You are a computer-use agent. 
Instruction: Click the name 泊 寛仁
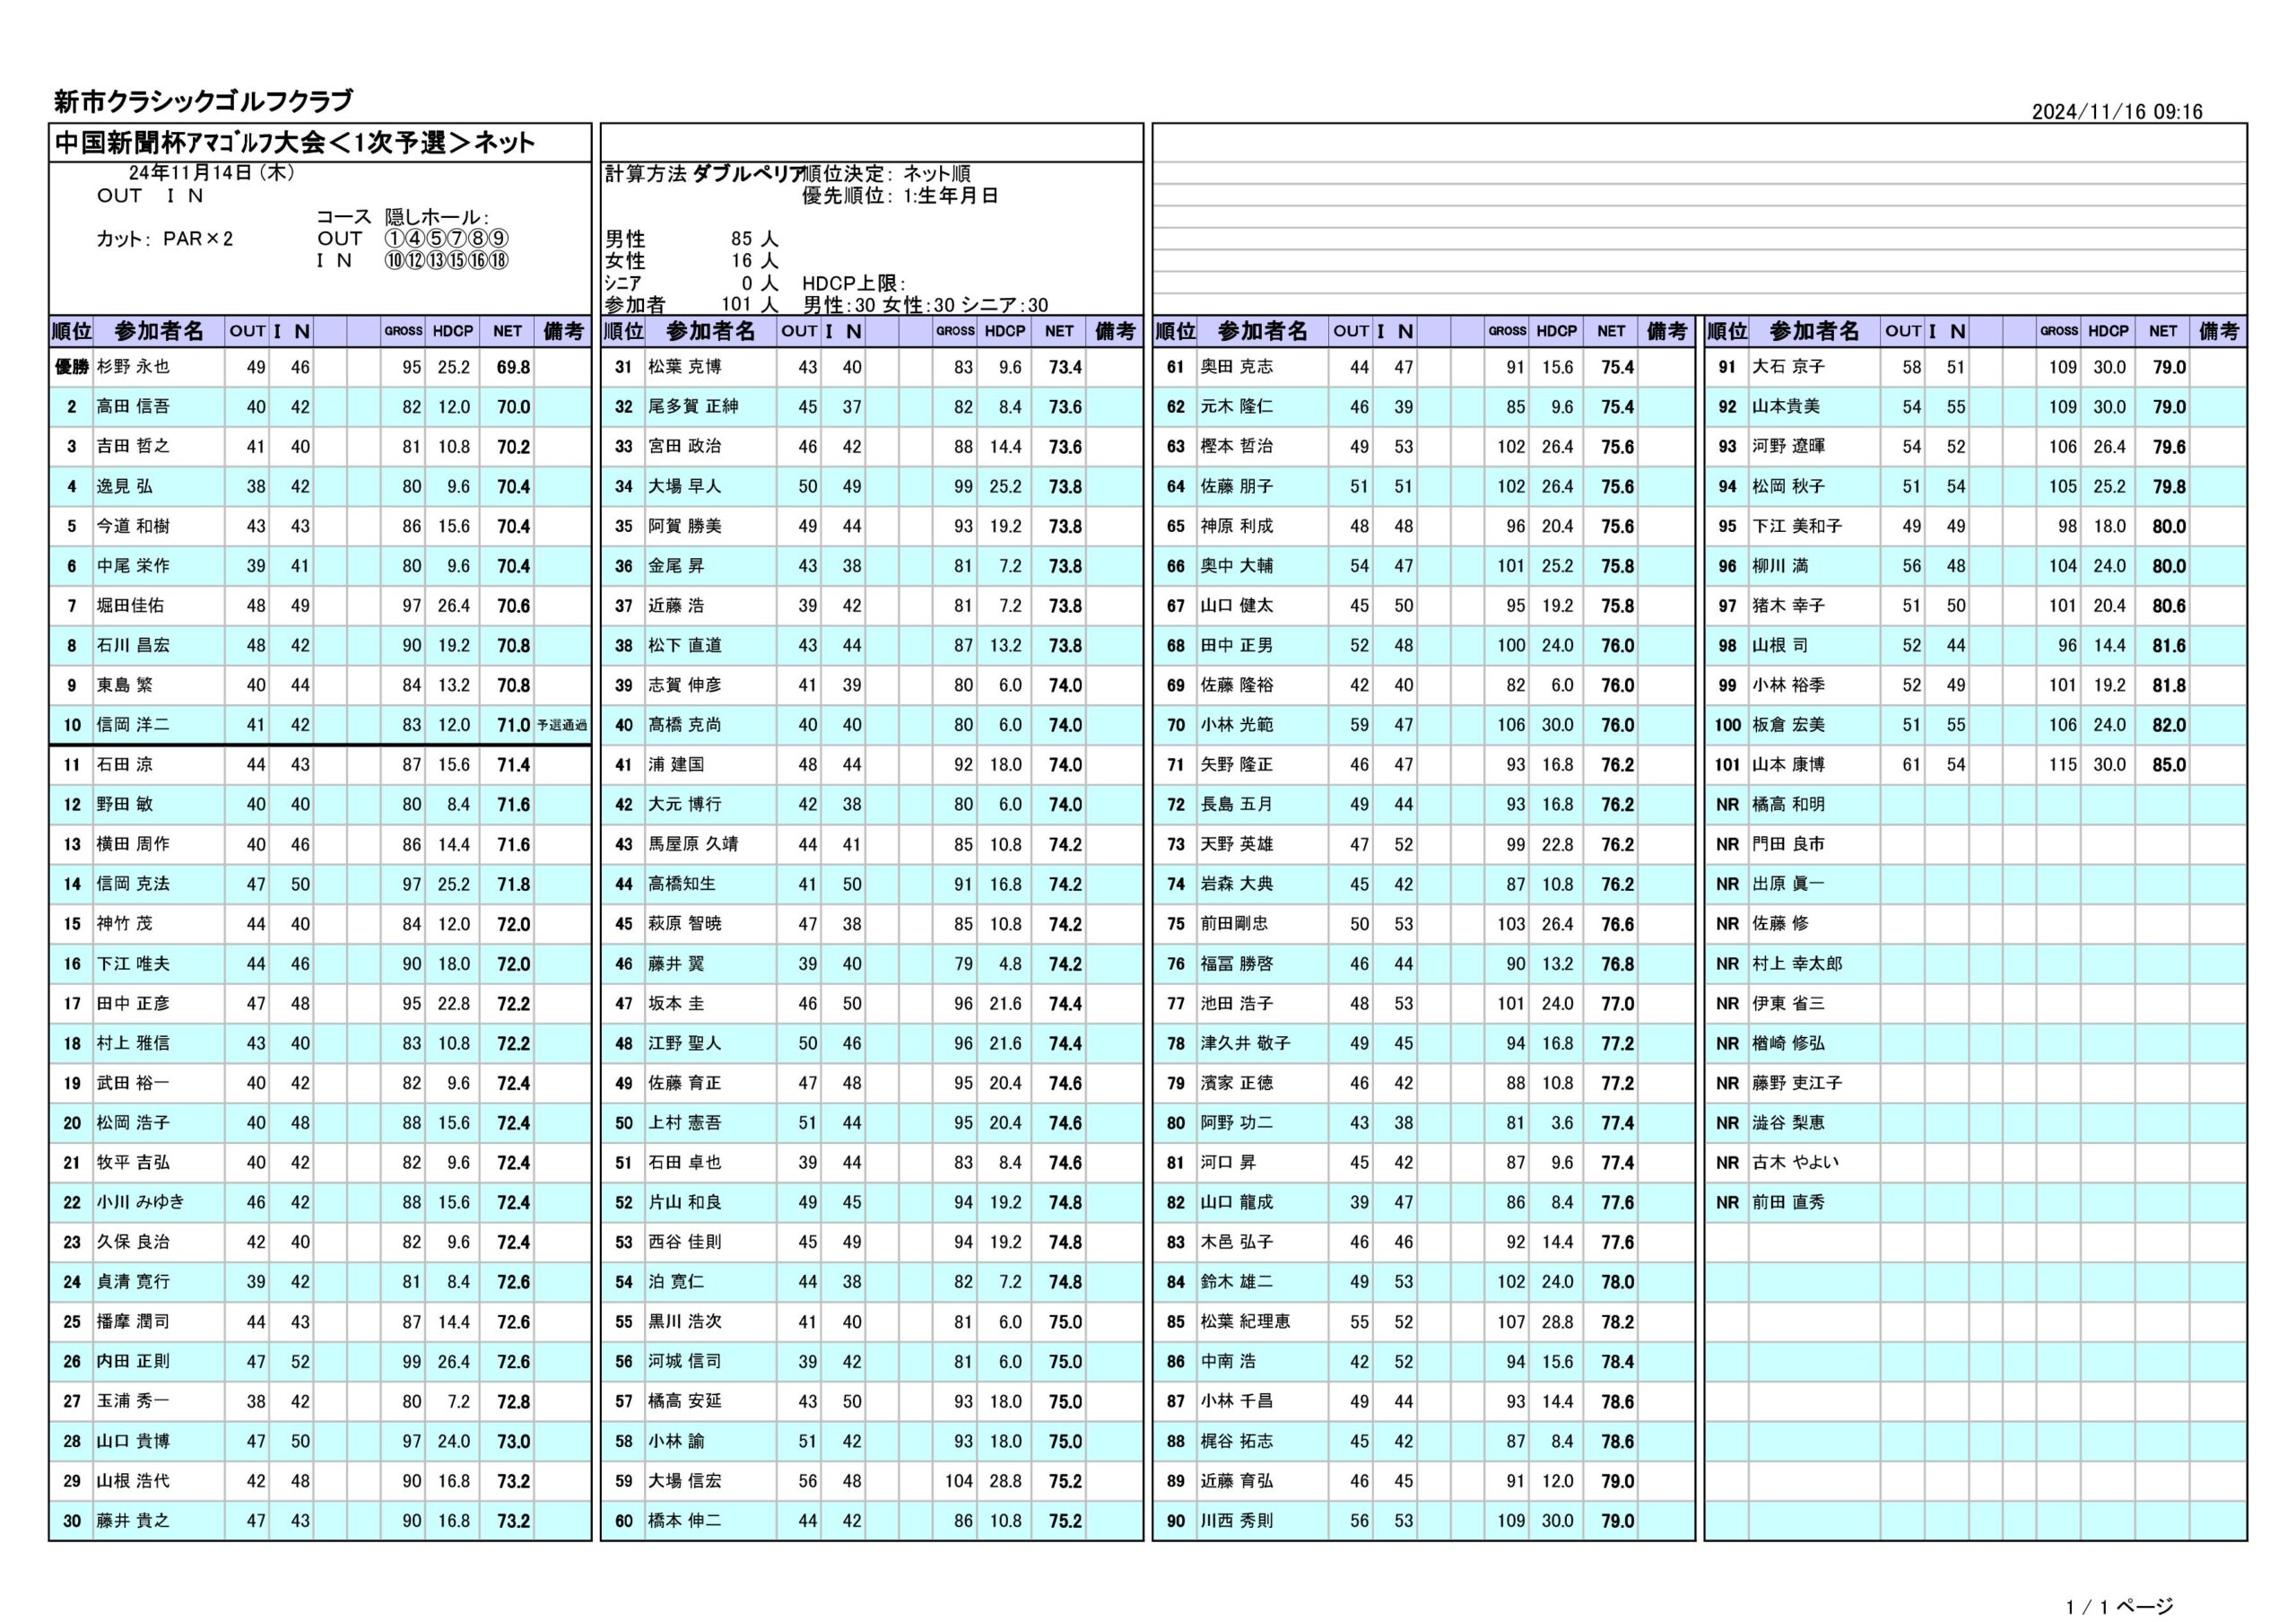(676, 1282)
